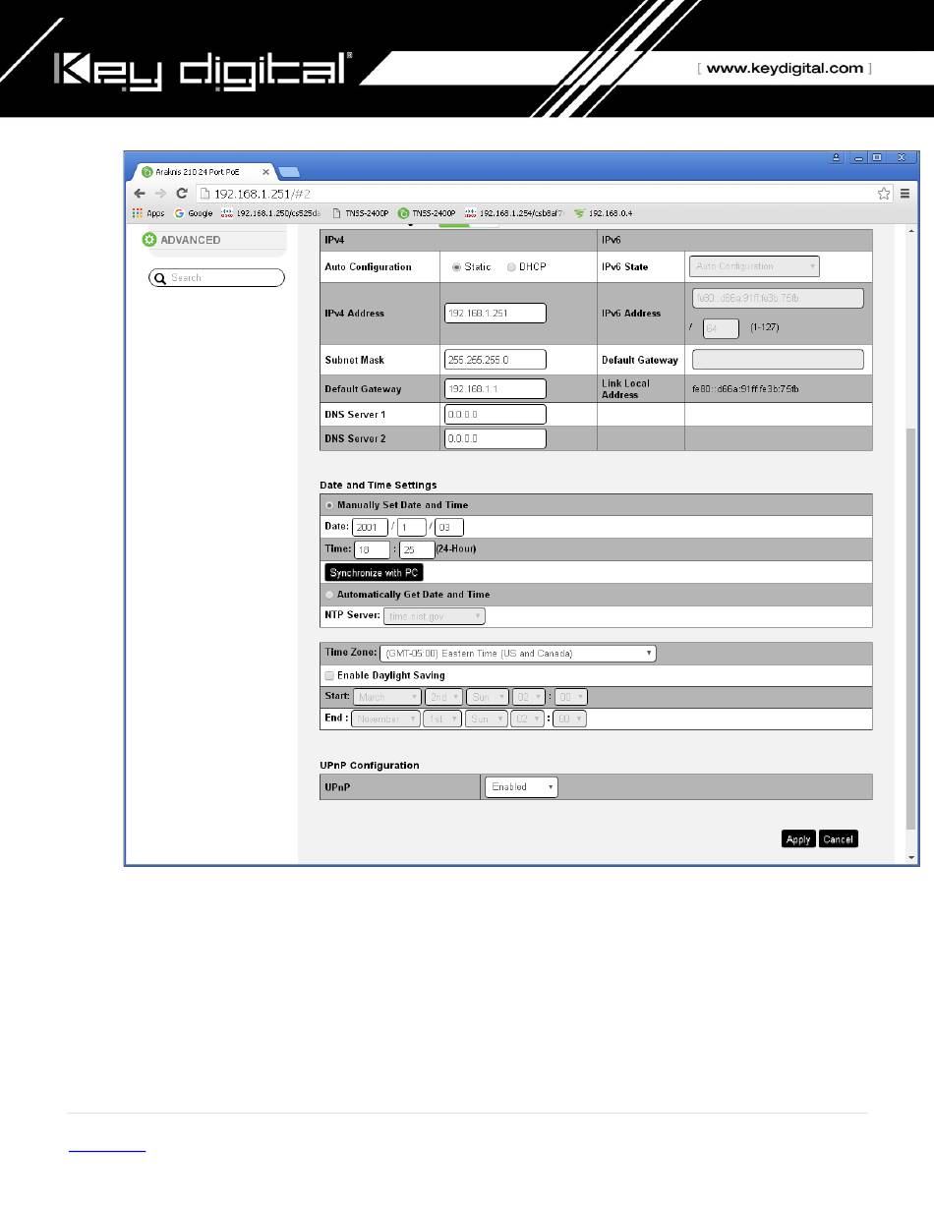
Task: Select Automatically Get Date and Time
Action: 330,595
